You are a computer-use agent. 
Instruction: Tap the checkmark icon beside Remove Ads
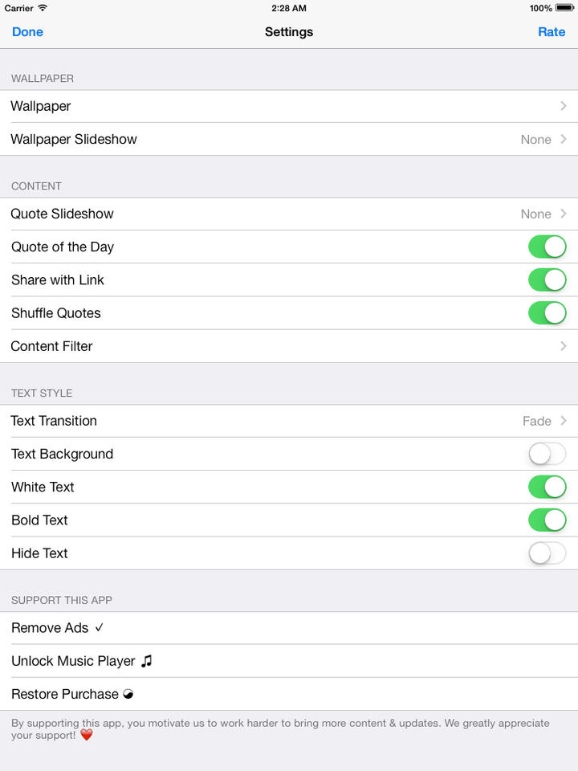pyautogui.click(x=99, y=628)
